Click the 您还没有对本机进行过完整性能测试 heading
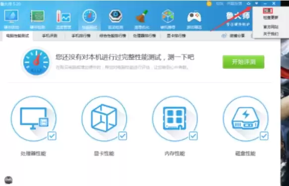This screenshot has width=289, height=186. [125, 57]
